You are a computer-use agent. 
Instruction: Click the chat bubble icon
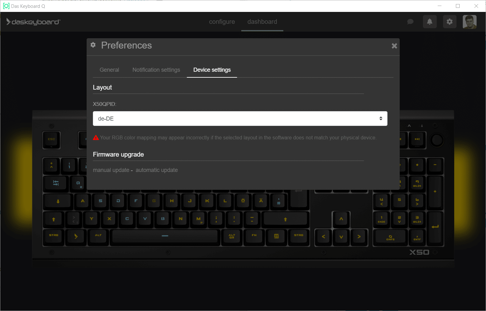click(x=410, y=22)
